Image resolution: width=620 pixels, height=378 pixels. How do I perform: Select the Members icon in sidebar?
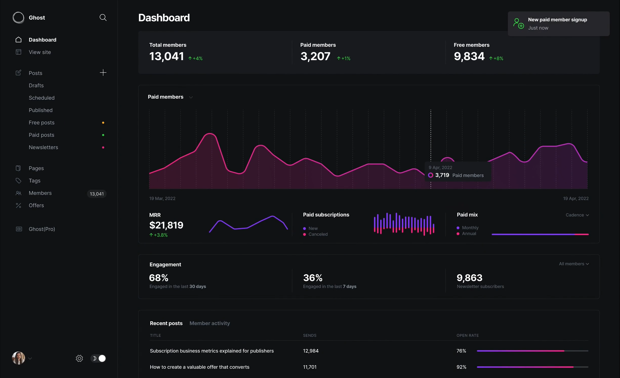(x=18, y=193)
